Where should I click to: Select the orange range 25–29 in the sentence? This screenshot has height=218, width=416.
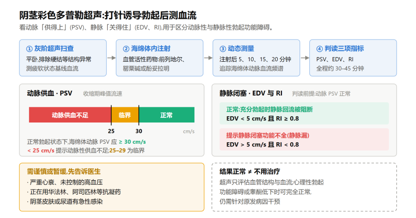[118, 151]
